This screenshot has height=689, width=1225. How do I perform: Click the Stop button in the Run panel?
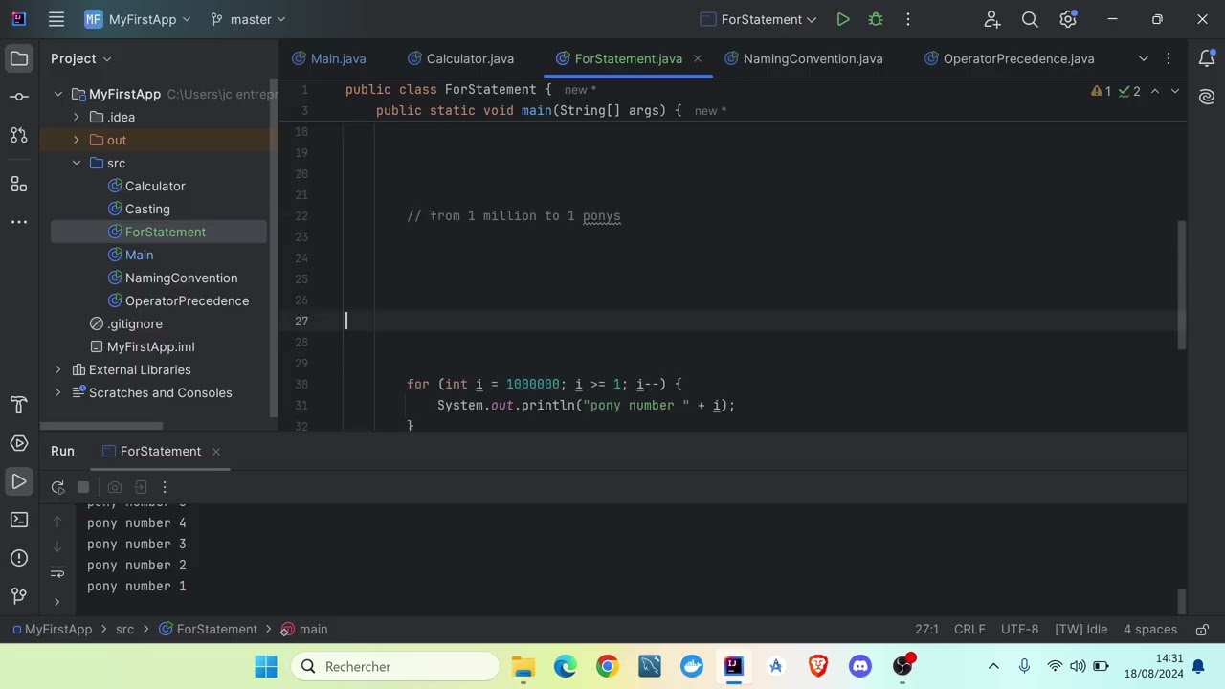tap(83, 487)
